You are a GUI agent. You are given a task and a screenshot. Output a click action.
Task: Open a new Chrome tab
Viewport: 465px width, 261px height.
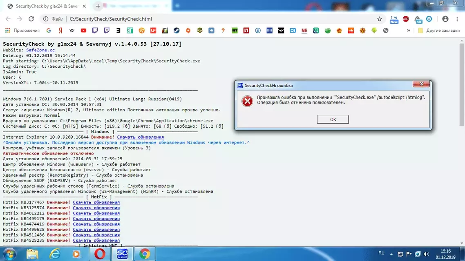pyautogui.click(x=98, y=6)
